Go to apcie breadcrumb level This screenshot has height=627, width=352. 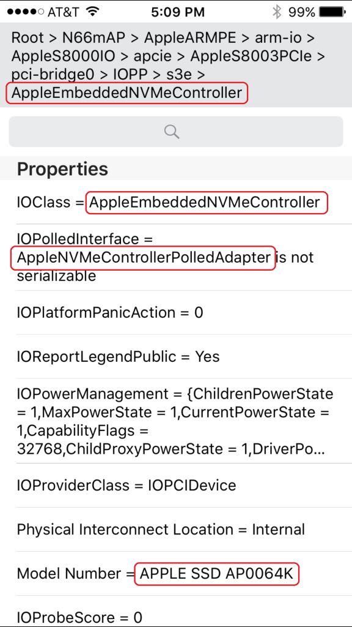pos(152,56)
